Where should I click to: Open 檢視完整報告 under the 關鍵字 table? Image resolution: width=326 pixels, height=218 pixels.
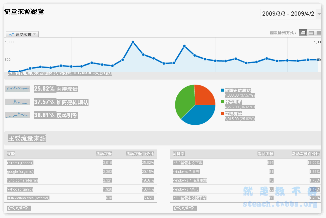pos(185,208)
